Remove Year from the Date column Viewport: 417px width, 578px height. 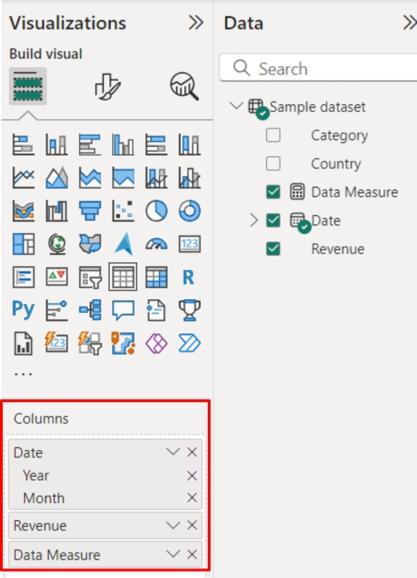coord(192,475)
